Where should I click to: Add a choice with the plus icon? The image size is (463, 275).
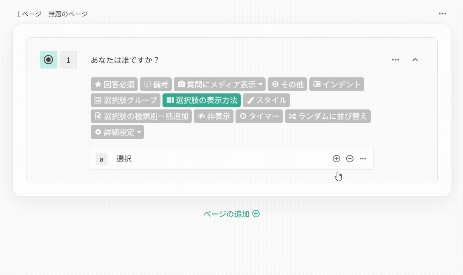click(x=336, y=159)
